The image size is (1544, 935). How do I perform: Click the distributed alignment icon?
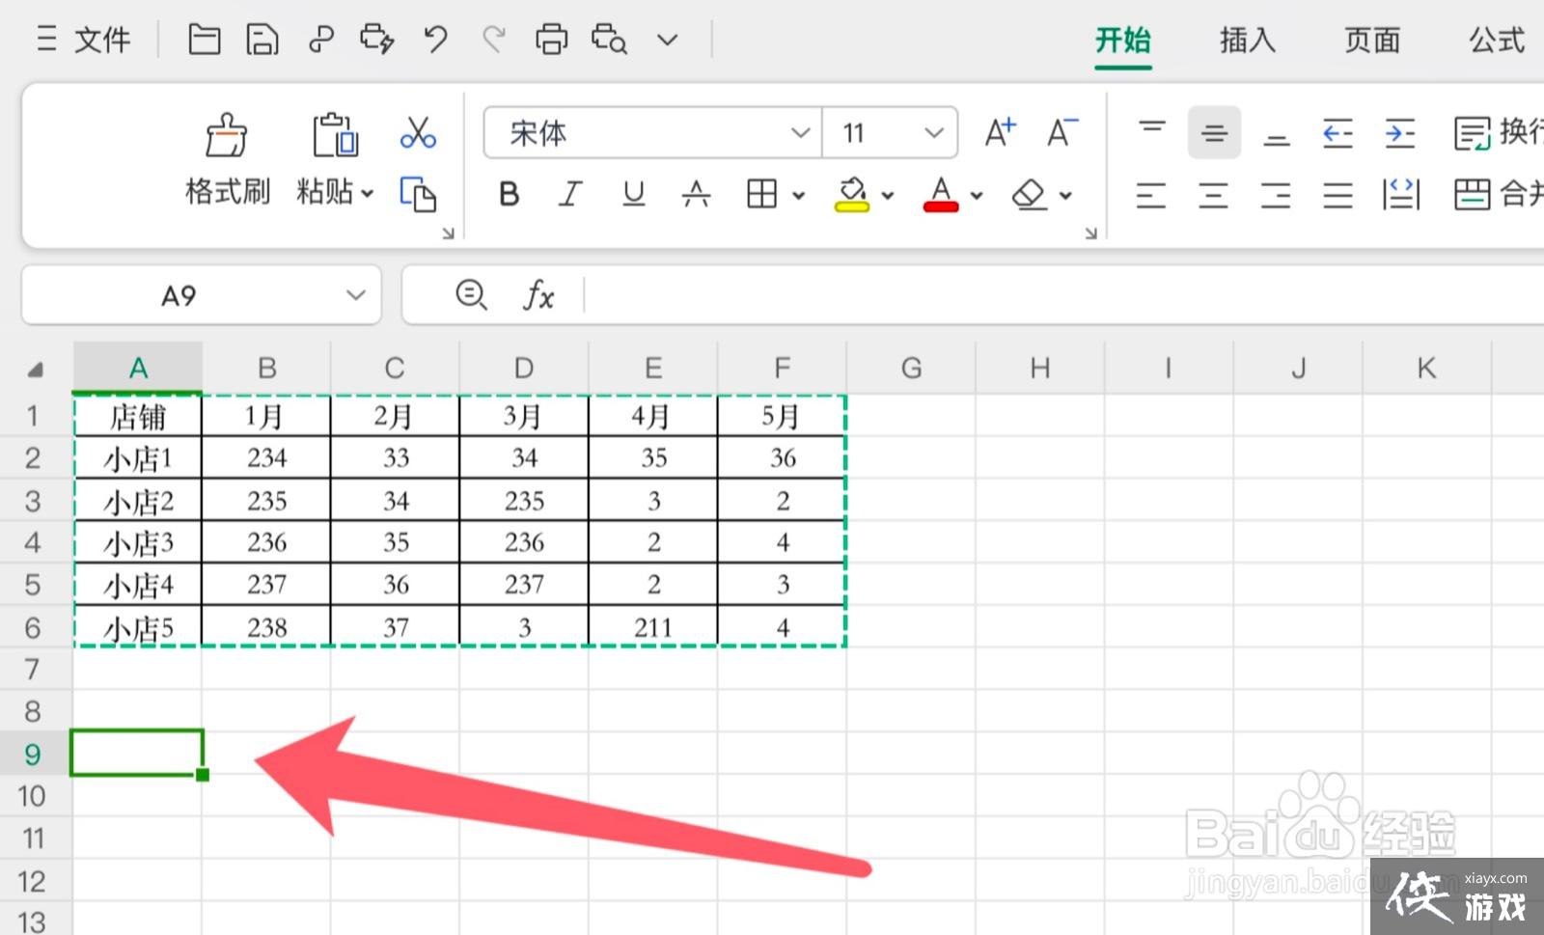pos(1400,195)
